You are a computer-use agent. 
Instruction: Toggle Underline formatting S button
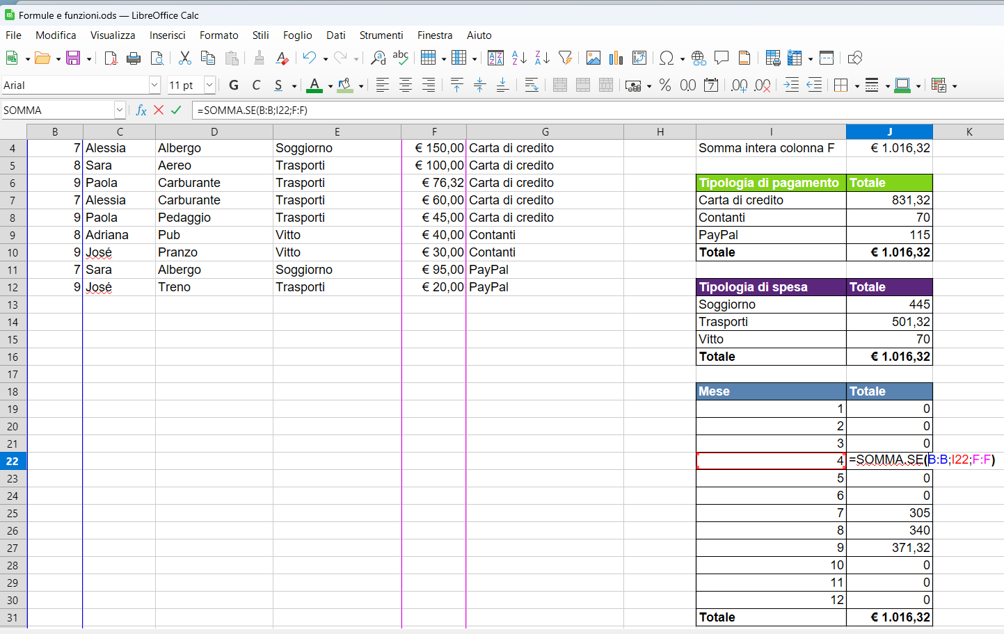tap(278, 86)
